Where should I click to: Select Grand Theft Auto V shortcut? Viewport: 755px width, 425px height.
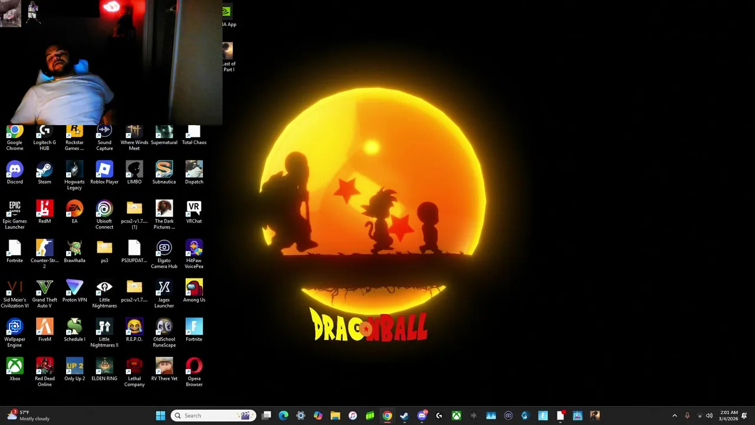44,294
